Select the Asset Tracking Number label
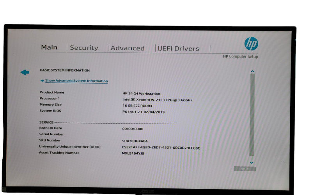The image size is (312, 195). click(59, 153)
